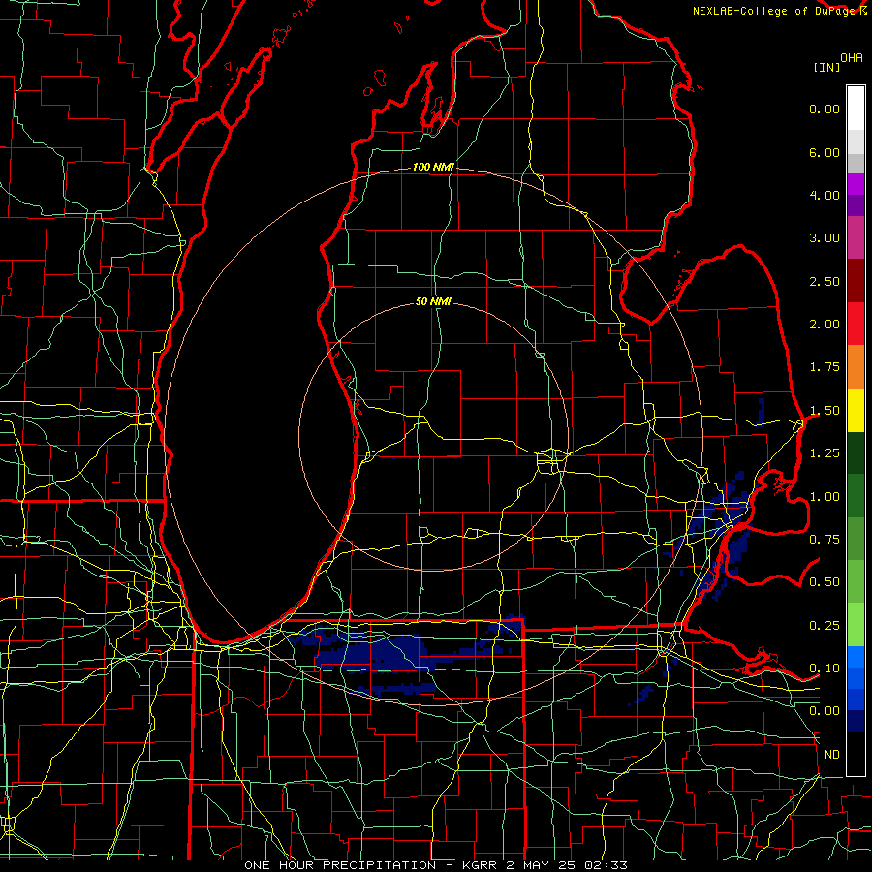Pick the darkest green swatch beside 1.25
This screenshot has width=872, height=872.
856,452
